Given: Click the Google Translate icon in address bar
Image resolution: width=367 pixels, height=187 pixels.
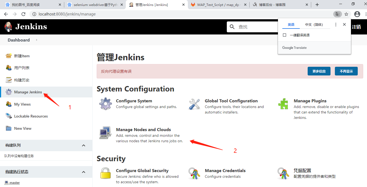Looking at the screenshot, I should tap(337, 14).
